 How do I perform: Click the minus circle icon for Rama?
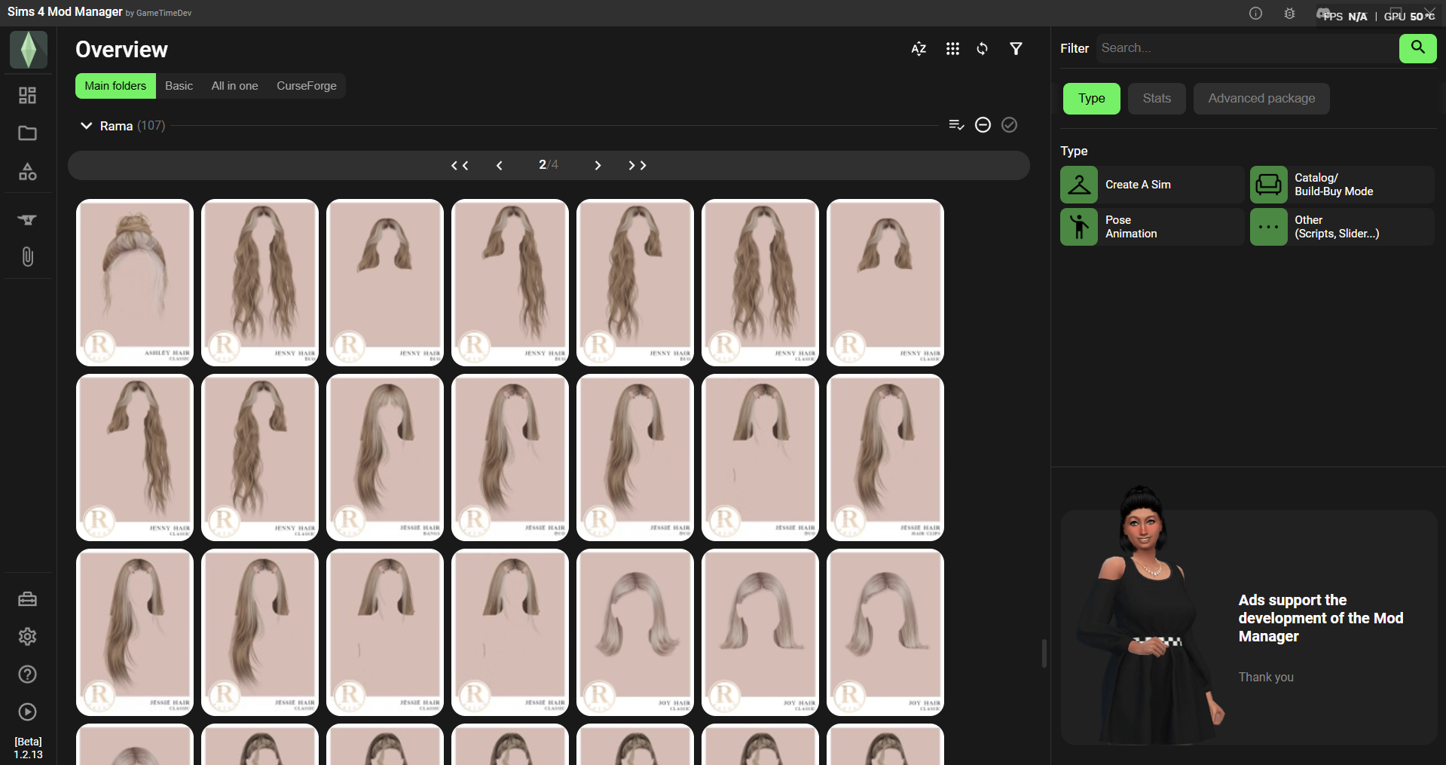click(x=983, y=125)
